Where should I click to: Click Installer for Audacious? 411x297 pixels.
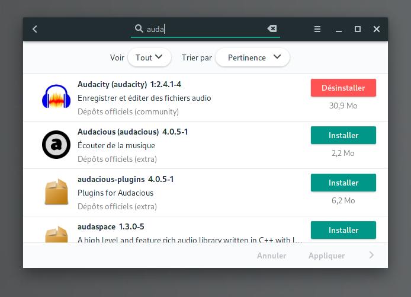pyautogui.click(x=343, y=135)
